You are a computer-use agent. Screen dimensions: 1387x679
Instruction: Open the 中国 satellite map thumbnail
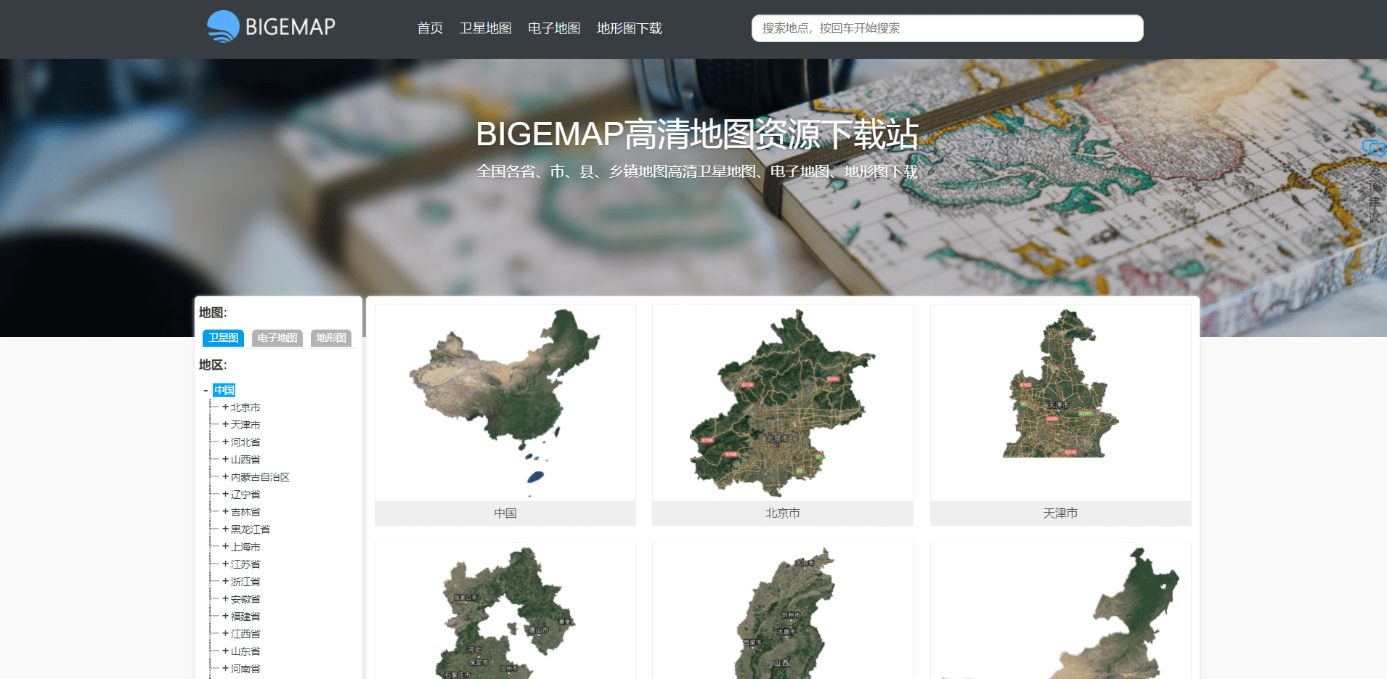coord(505,403)
